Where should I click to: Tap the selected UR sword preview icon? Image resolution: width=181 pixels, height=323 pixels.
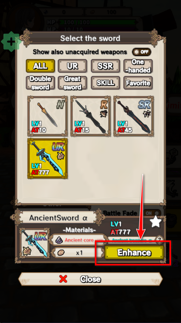(x=34, y=243)
